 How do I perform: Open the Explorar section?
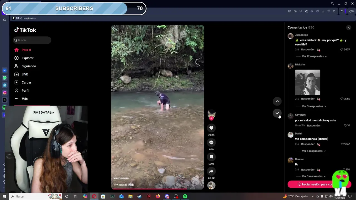[x=28, y=58]
